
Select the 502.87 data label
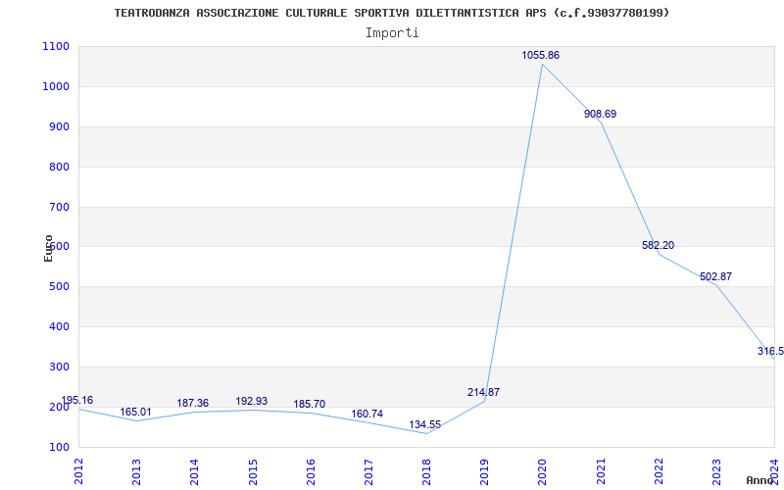click(x=715, y=276)
